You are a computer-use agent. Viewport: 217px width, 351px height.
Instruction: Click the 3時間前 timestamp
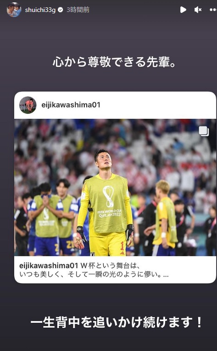pyautogui.click(x=78, y=10)
